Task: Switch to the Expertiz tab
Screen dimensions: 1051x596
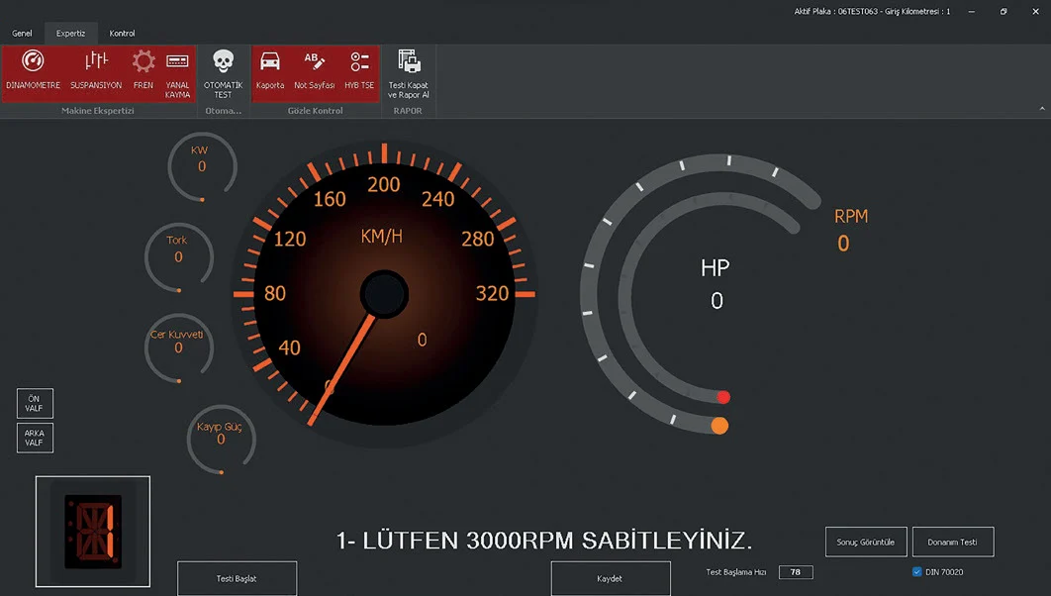Action: [70, 33]
